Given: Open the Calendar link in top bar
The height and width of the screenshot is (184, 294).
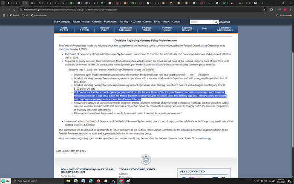Looking at the screenshot, I should [97, 22].
